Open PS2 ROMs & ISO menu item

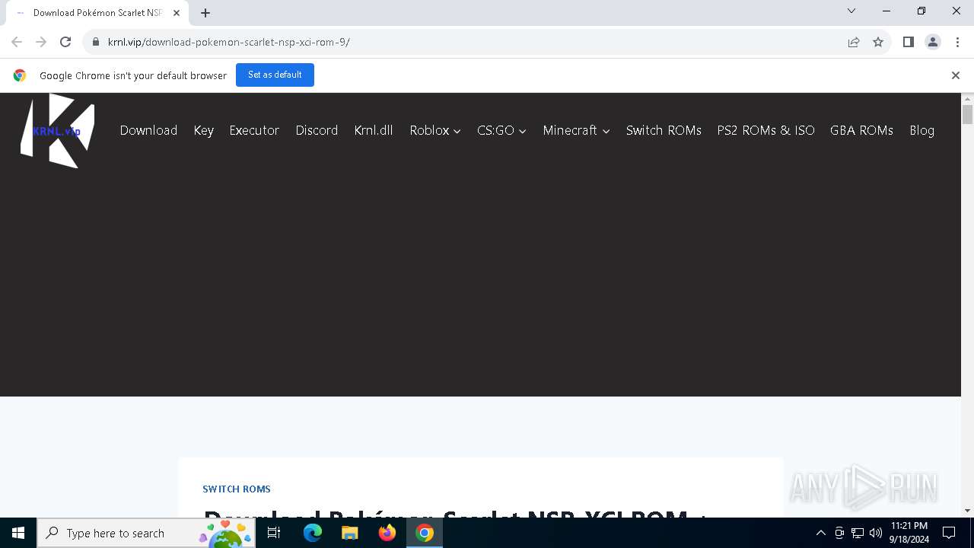tap(766, 130)
